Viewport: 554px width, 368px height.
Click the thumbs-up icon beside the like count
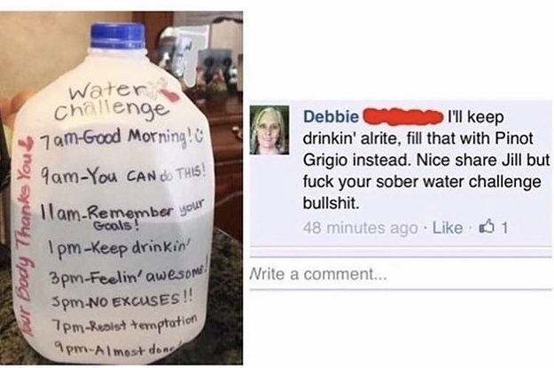click(486, 227)
